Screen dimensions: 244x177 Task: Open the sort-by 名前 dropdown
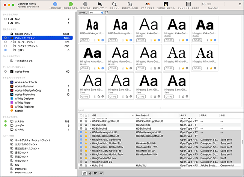pyautogui.click(x=96, y=12)
